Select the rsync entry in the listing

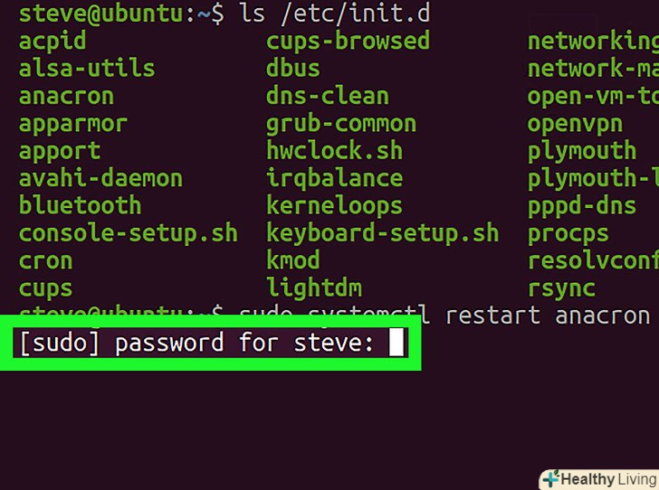tap(561, 288)
